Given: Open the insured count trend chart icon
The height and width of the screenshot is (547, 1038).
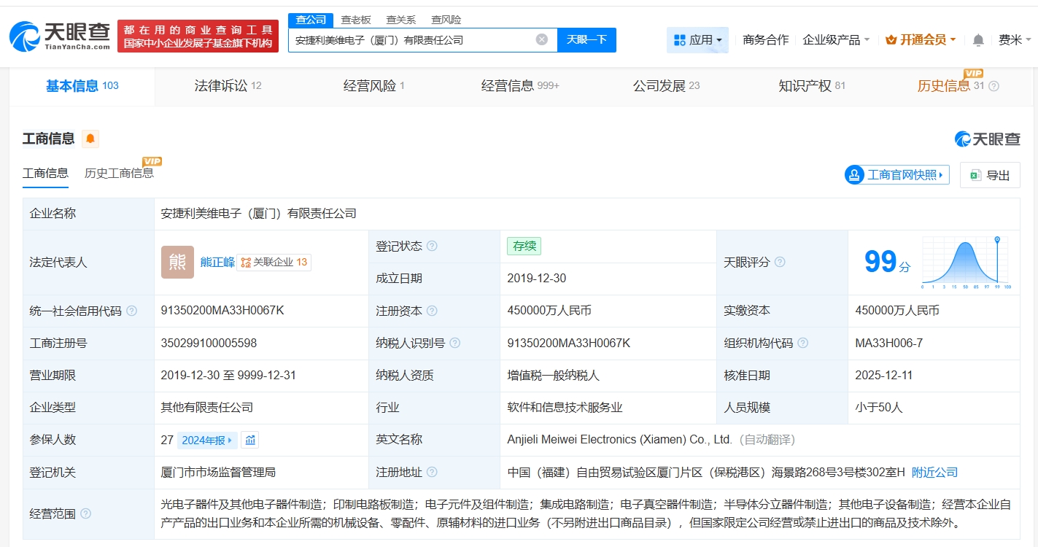Looking at the screenshot, I should (x=250, y=440).
